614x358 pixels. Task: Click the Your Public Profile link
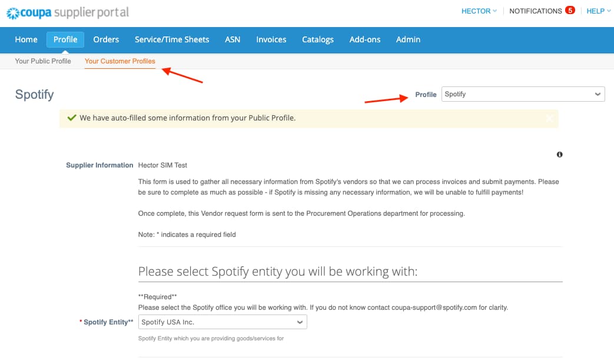(x=43, y=61)
